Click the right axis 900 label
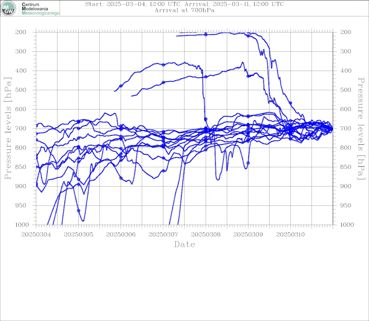 pos(346,186)
